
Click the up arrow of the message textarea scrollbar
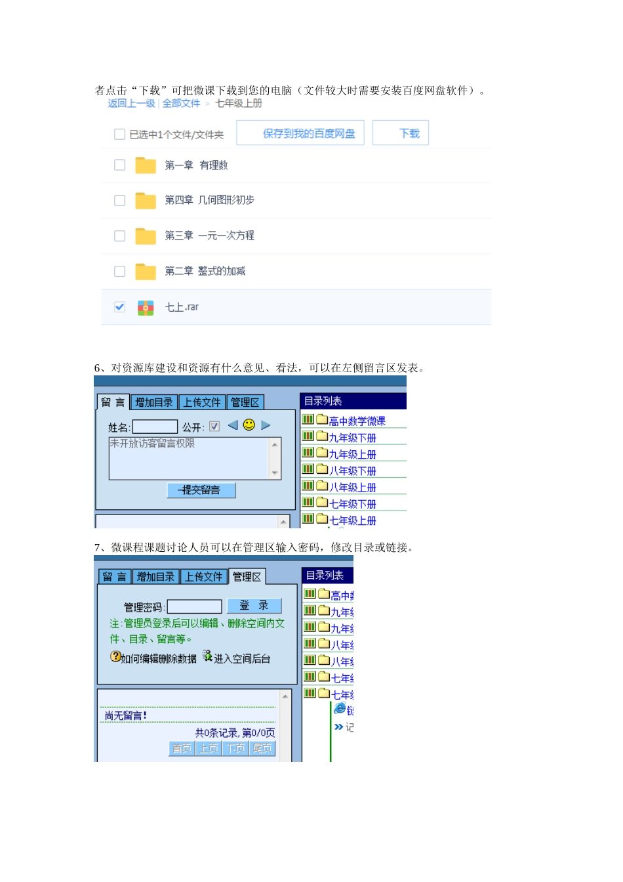point(275,444)
